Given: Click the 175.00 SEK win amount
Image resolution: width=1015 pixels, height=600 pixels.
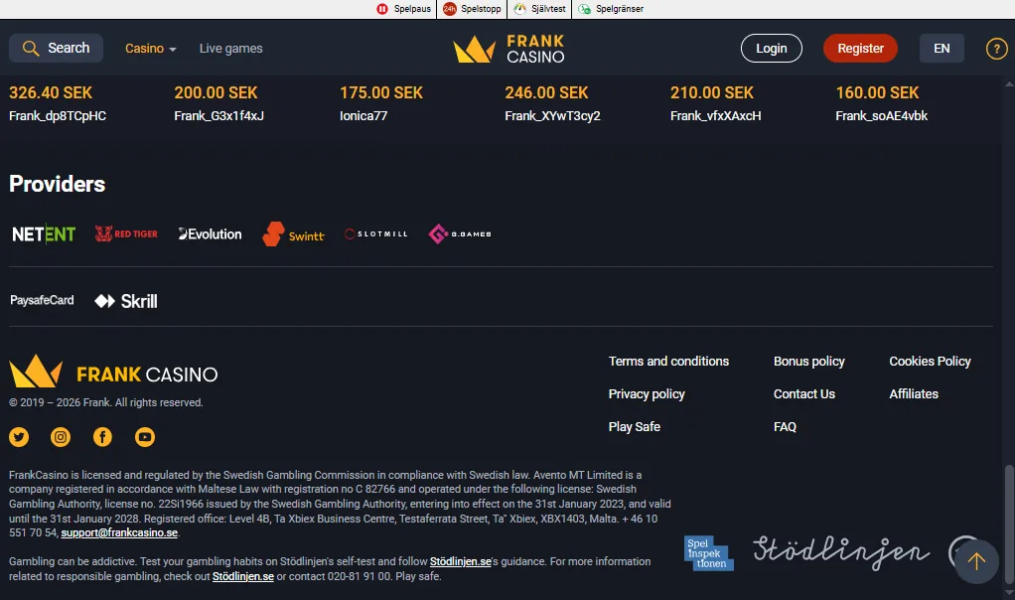Looking at the screenshot, I should click(381, 92).
